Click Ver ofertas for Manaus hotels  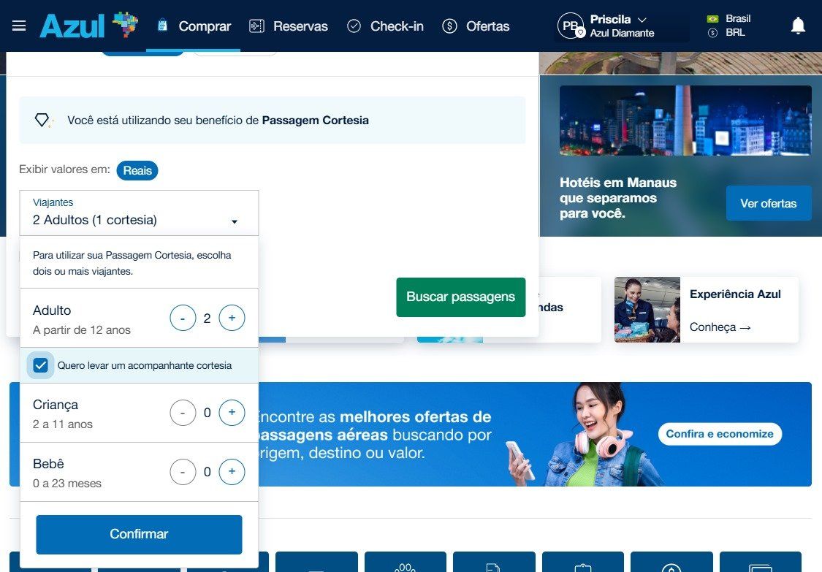coord(768,203)
